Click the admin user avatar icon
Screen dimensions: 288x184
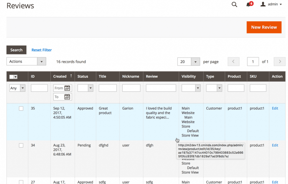click(x=263, y=4)
